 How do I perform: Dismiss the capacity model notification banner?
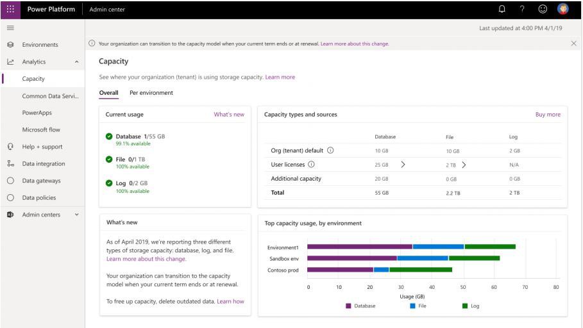click(573, 44)
